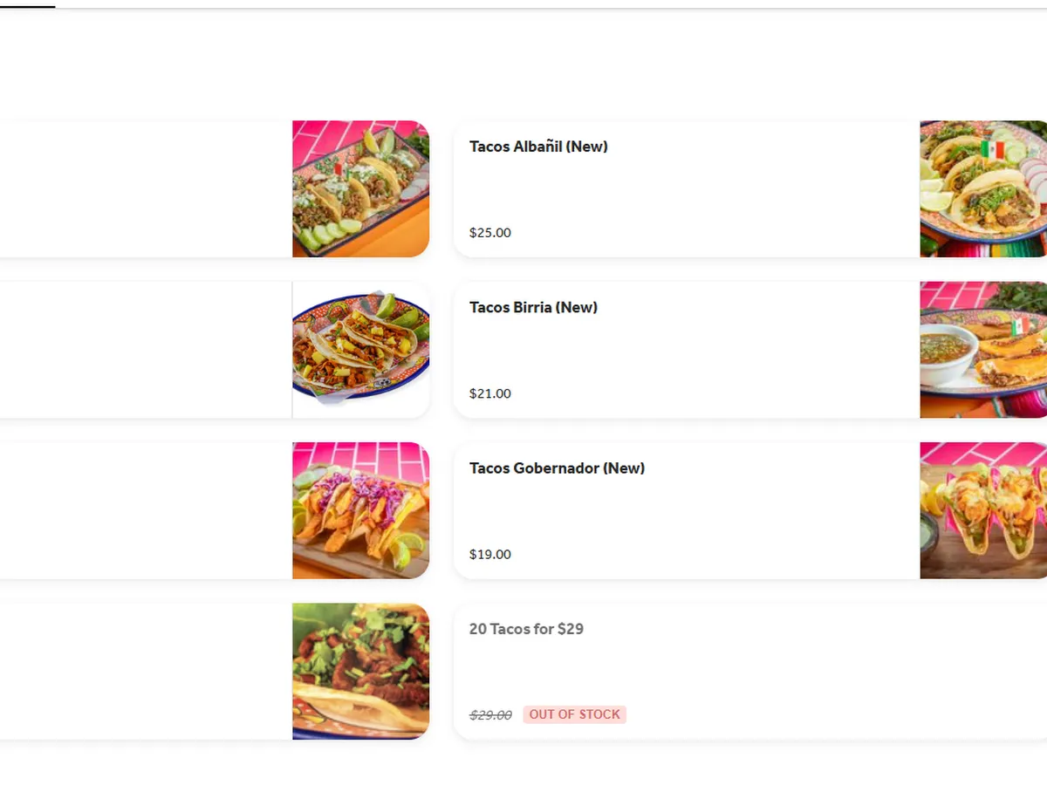Open the Tacos Albañil (New) item title
The width and height of the screenshot is (1047, 785).
[538, 147]
